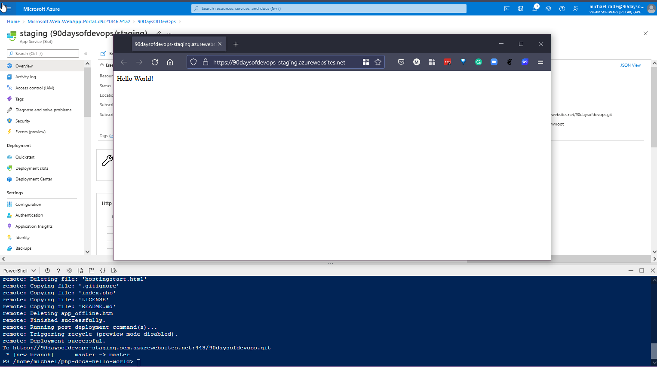
Task: Click the Directories and subscriptions filter icon
Action: tap(521, 9)
